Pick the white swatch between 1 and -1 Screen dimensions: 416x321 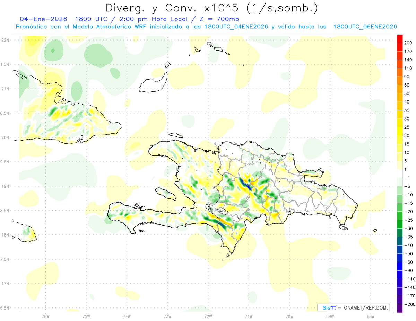(x=400, y=173)
